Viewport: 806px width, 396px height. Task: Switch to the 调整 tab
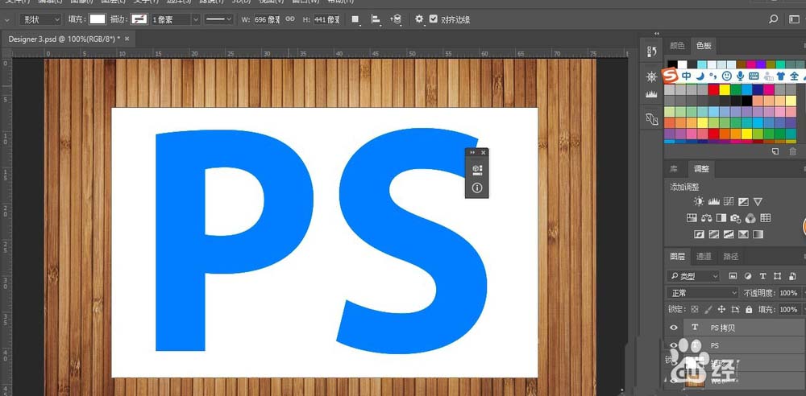pos(701,168)
